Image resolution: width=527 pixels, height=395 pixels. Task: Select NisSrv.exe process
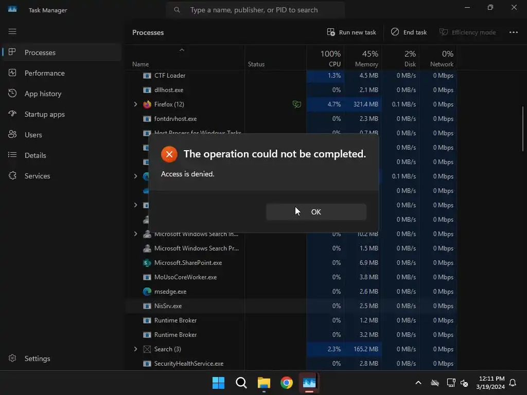coord(291,306)
